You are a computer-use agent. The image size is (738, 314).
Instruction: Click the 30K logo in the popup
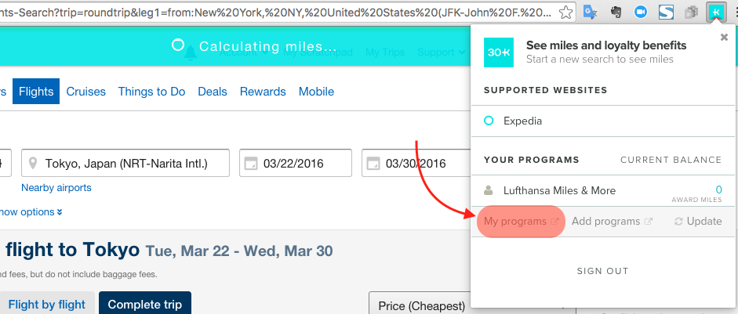499,52
